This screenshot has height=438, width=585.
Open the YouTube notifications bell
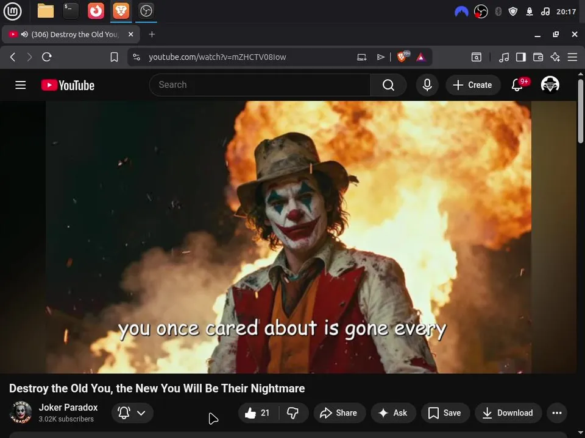click(x=517, y=85)
